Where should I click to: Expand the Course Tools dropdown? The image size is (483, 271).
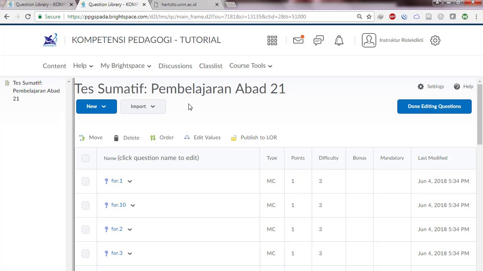[x=251, y=66]
